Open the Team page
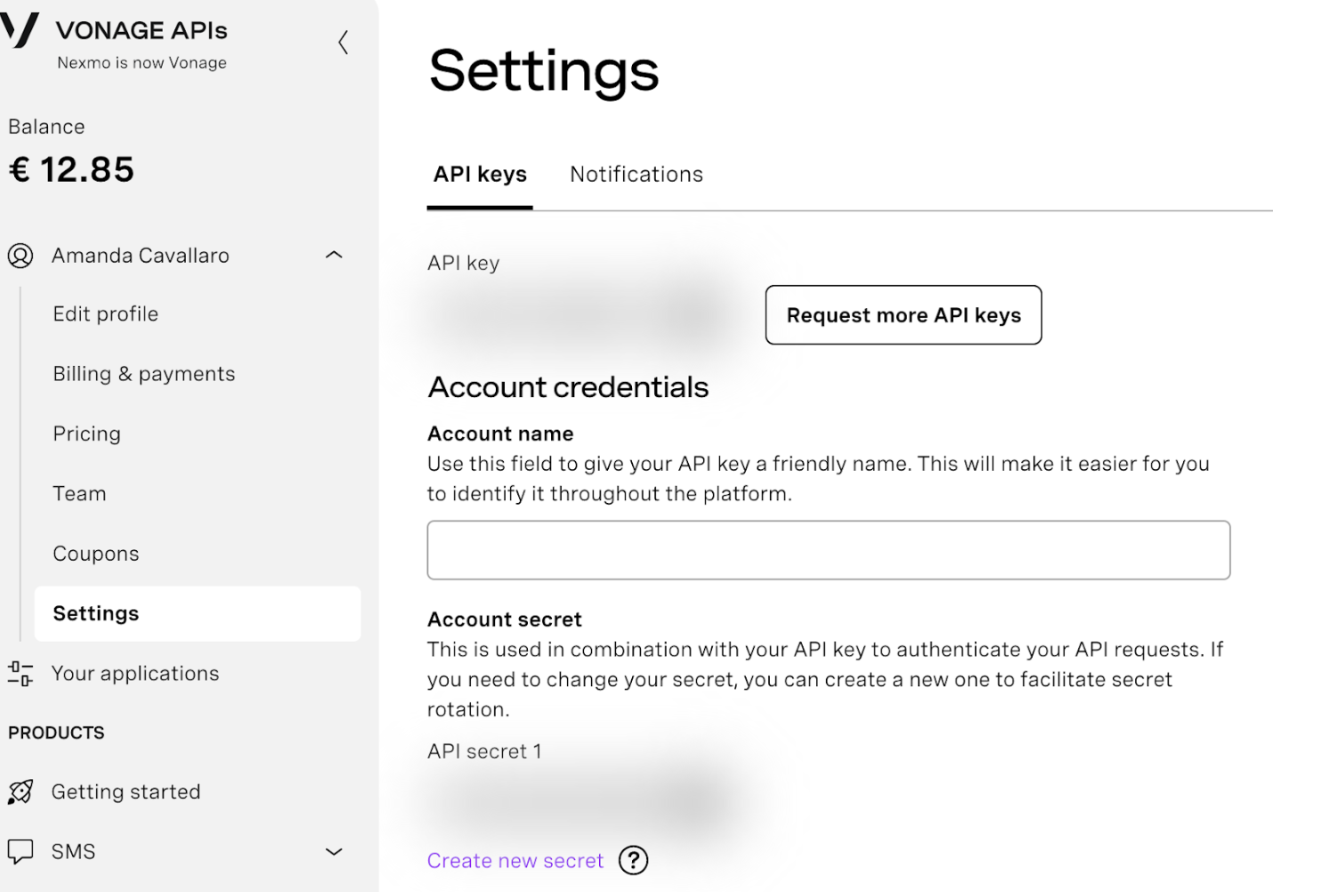Image resolution: width=1321 pixels, height=892 pixels. (79, 494)
